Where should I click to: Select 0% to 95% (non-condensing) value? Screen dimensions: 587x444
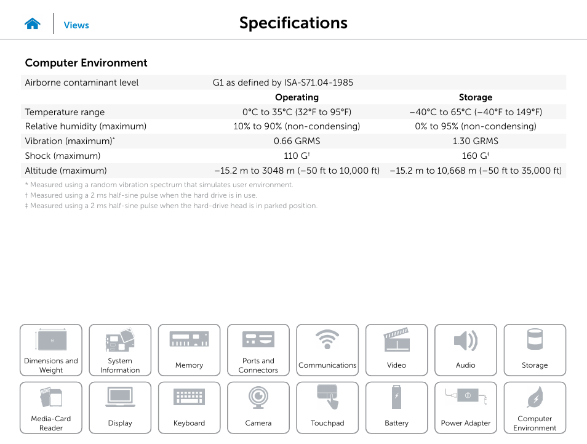click(476, 126)
